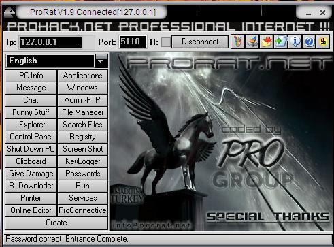Click the ProConnective button
The width and height of the screenshot is (334, 247).
pyautogui.click(x=82, y=210)
